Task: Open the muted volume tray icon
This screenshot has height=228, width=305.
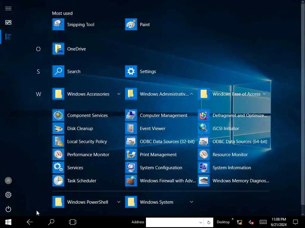Action: click(x=251, y=222)
